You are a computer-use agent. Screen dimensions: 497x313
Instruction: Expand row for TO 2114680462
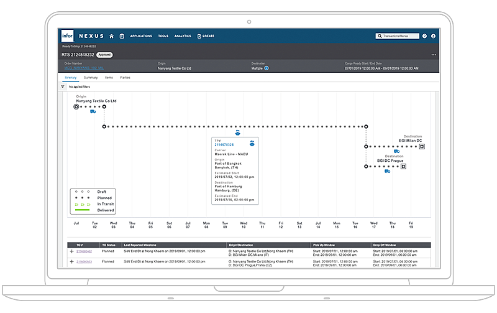click(x=71, y=251)
